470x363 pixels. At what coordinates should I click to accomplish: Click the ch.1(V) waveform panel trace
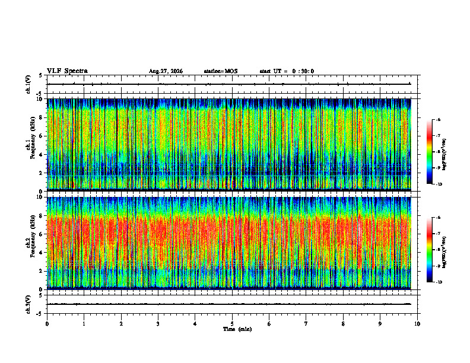[x=229, y=84]
